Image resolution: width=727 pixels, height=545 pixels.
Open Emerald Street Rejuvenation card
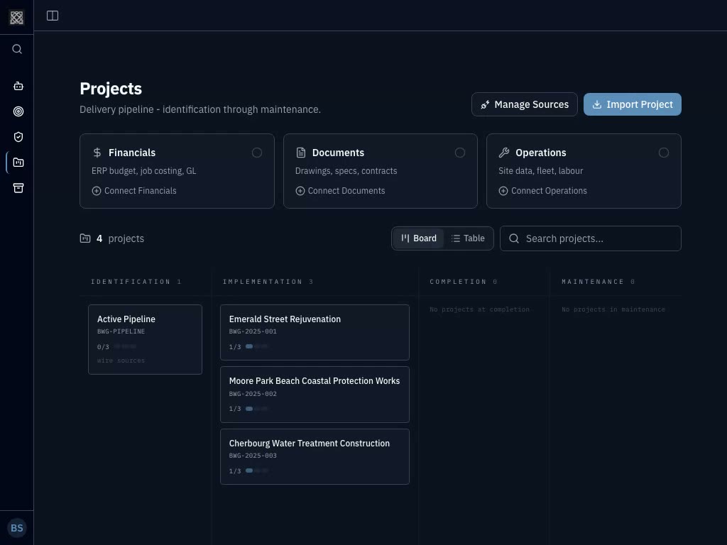(315, 332)
